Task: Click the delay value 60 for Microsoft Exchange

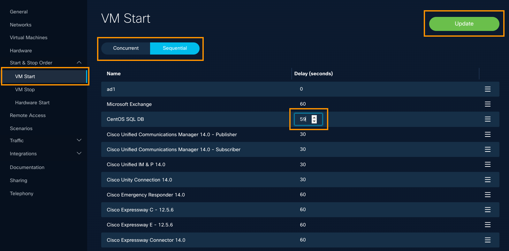Action: click(303, 104)
